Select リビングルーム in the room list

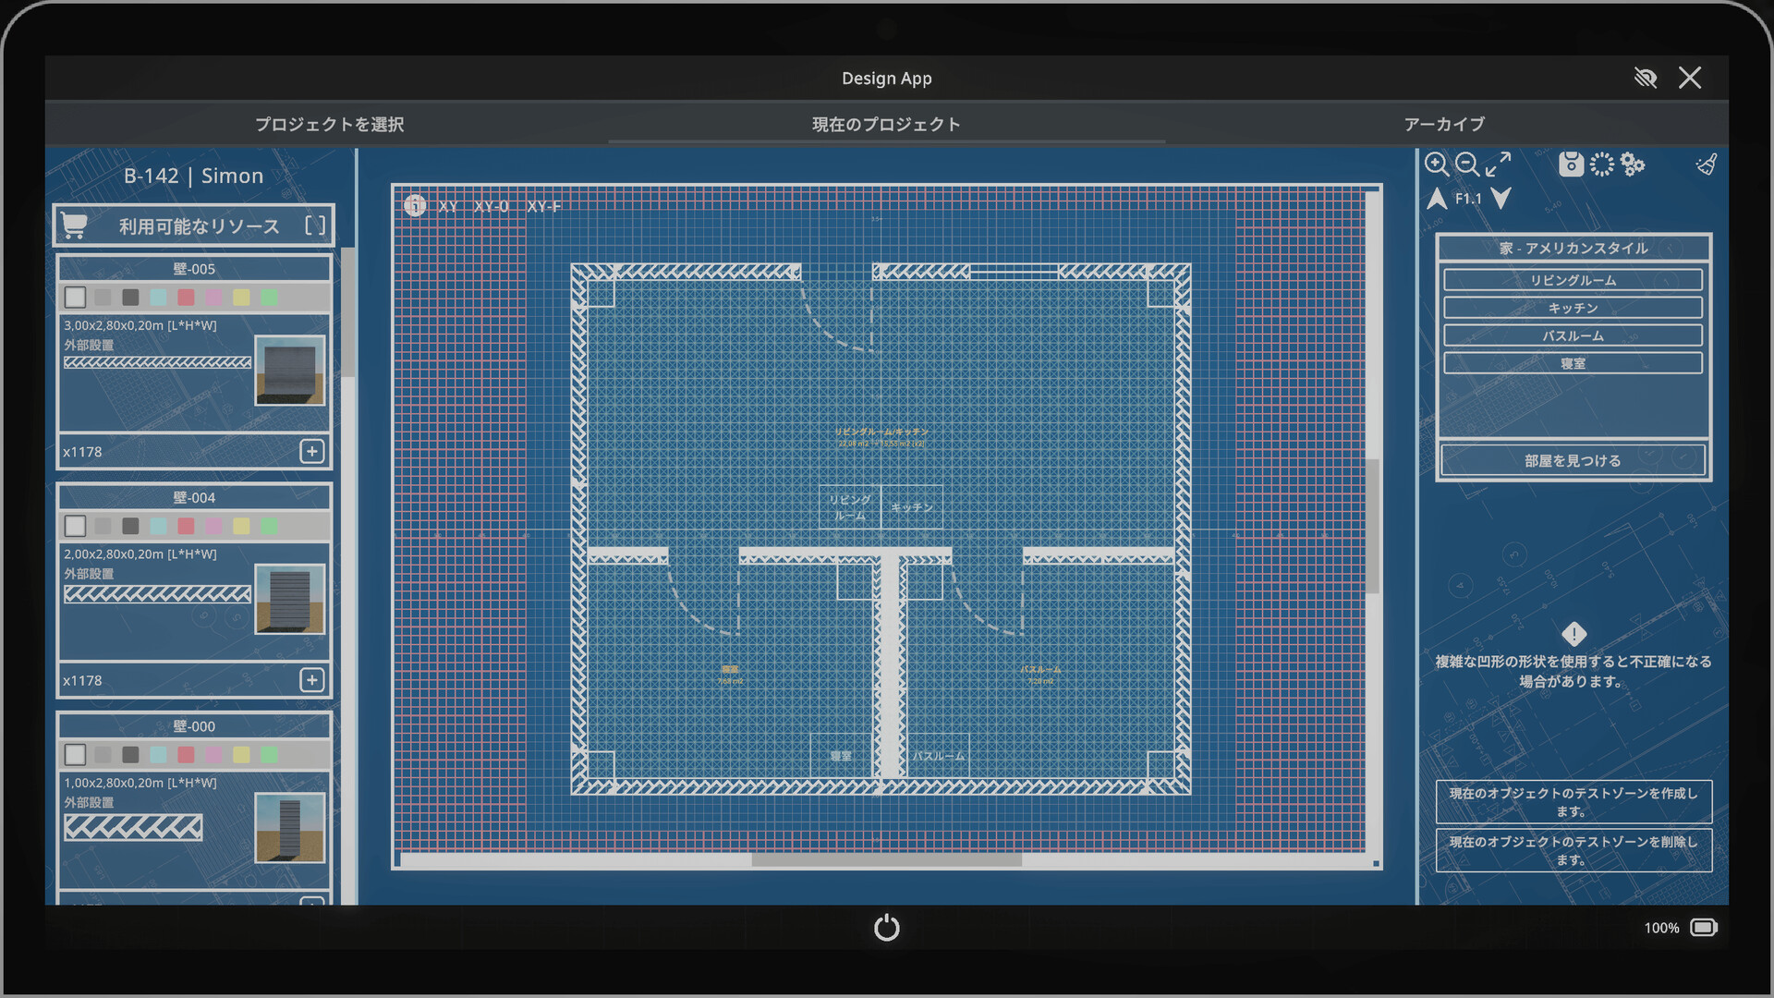(1573, 280)
